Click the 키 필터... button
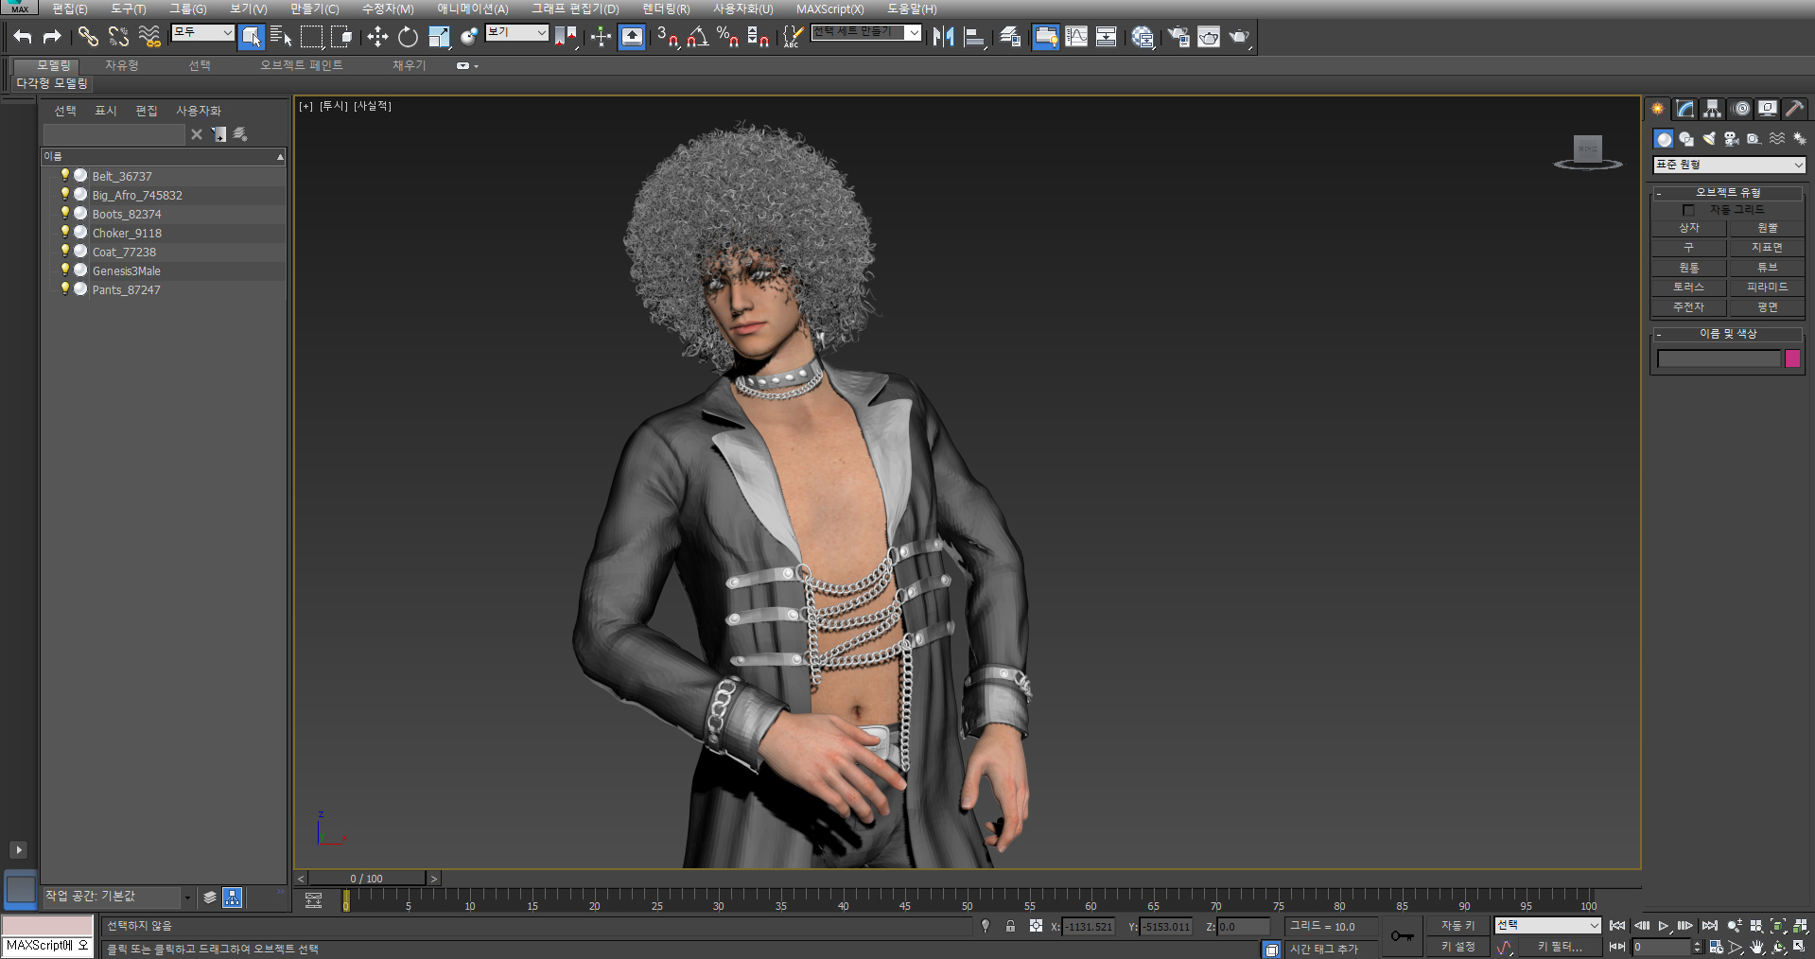The image size is (1815, 959). coord(1560,947)
